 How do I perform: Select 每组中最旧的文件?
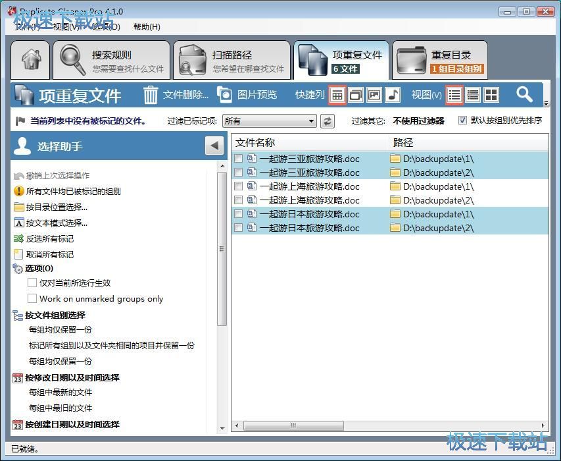pos(61,408)
